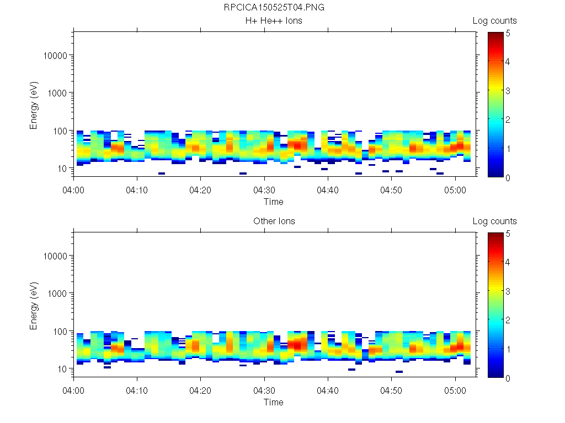
Task: Select 04:50 time tick of H+ He++ plot
Action: coord(391,190)
